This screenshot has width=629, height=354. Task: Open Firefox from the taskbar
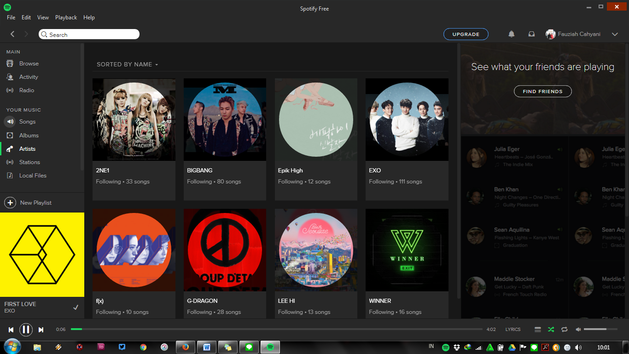186,347
